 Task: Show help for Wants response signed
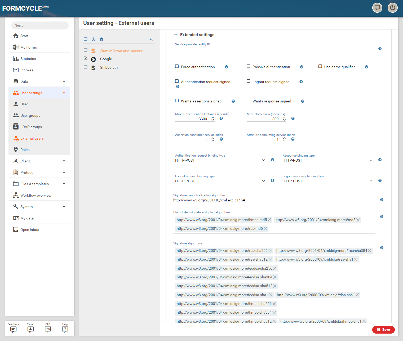[x=303, y=101]
